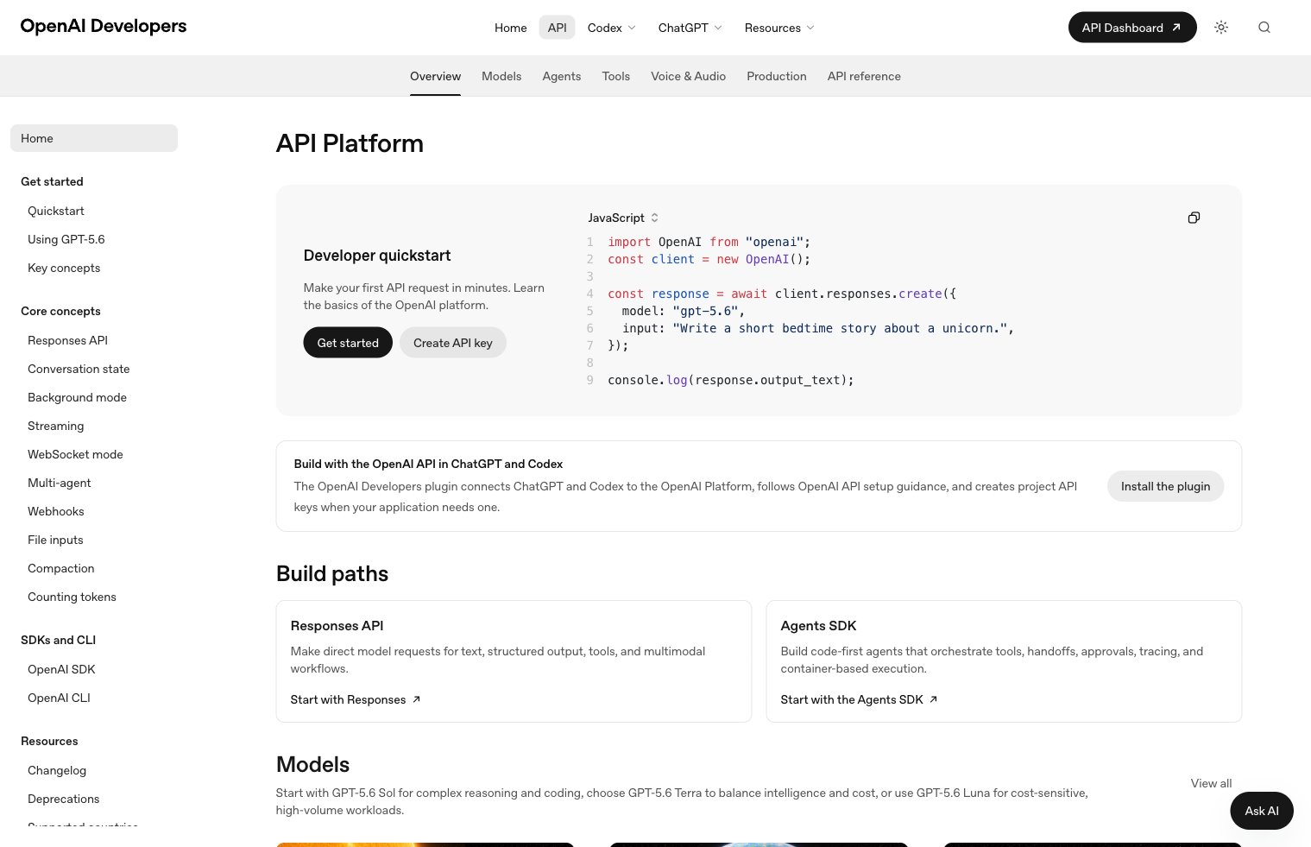Open Conversation state sidebar page

pyautogui.click(x=79, y=369)
